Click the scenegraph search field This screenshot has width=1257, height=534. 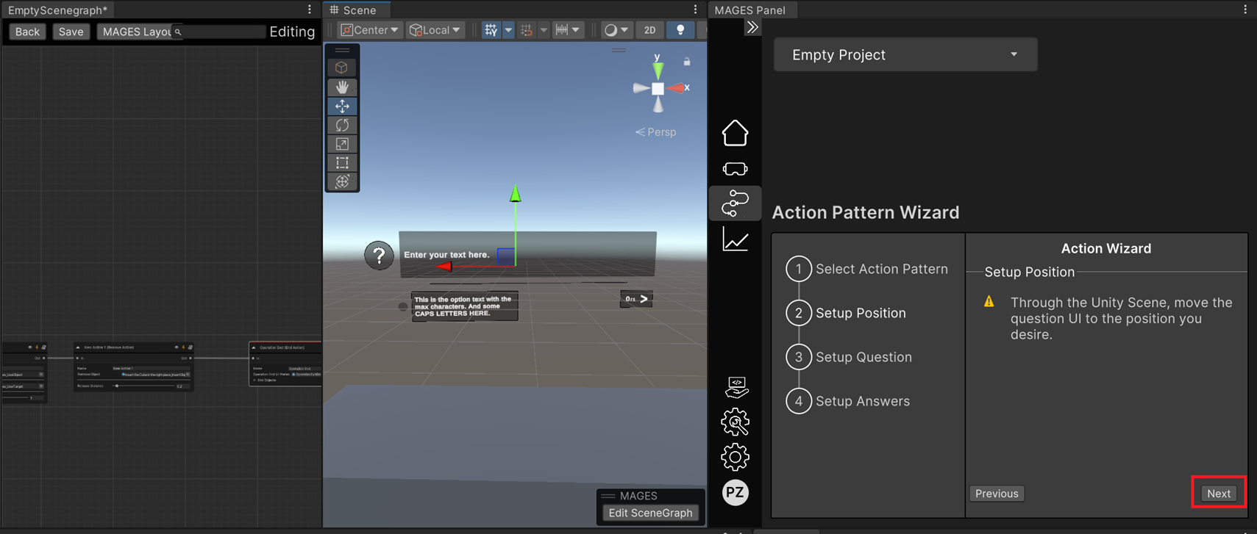[221, 32]
